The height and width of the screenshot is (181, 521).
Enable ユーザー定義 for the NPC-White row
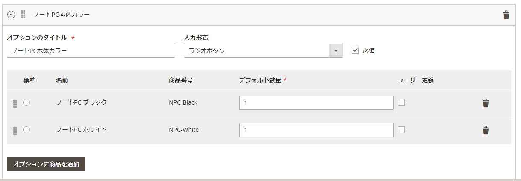(401, 130)
